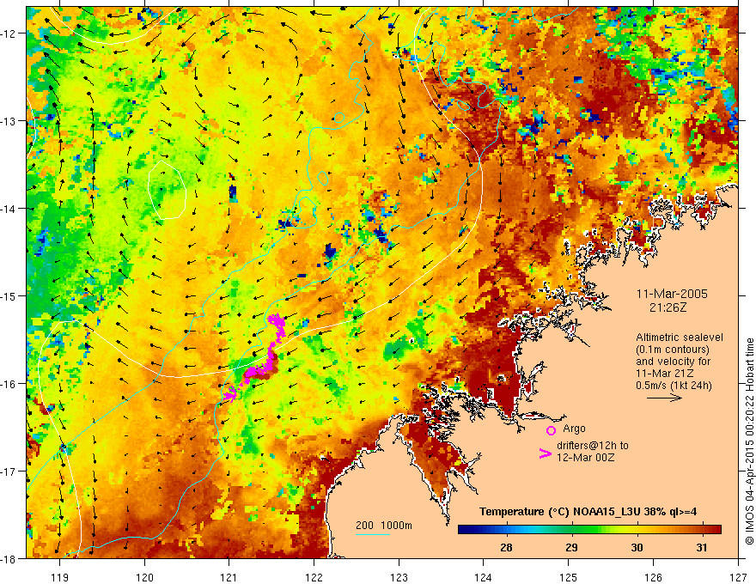Click the latitude axis label '-12'

point(9,33)
